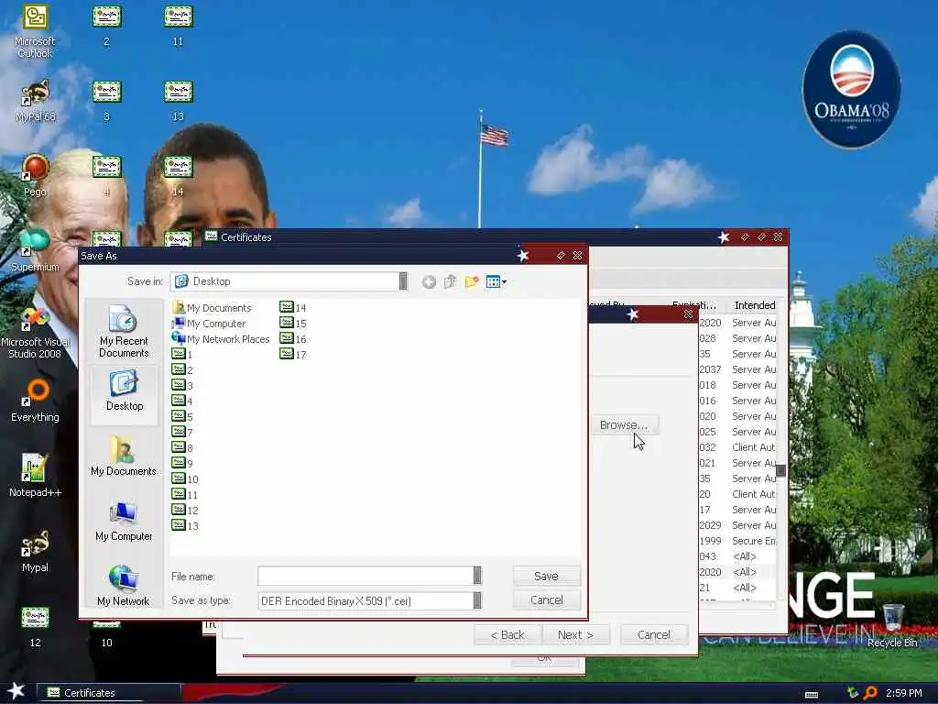
Task: Select desktop certificate icon named 11
Action: pyautogui.click(x=179, y=26)
